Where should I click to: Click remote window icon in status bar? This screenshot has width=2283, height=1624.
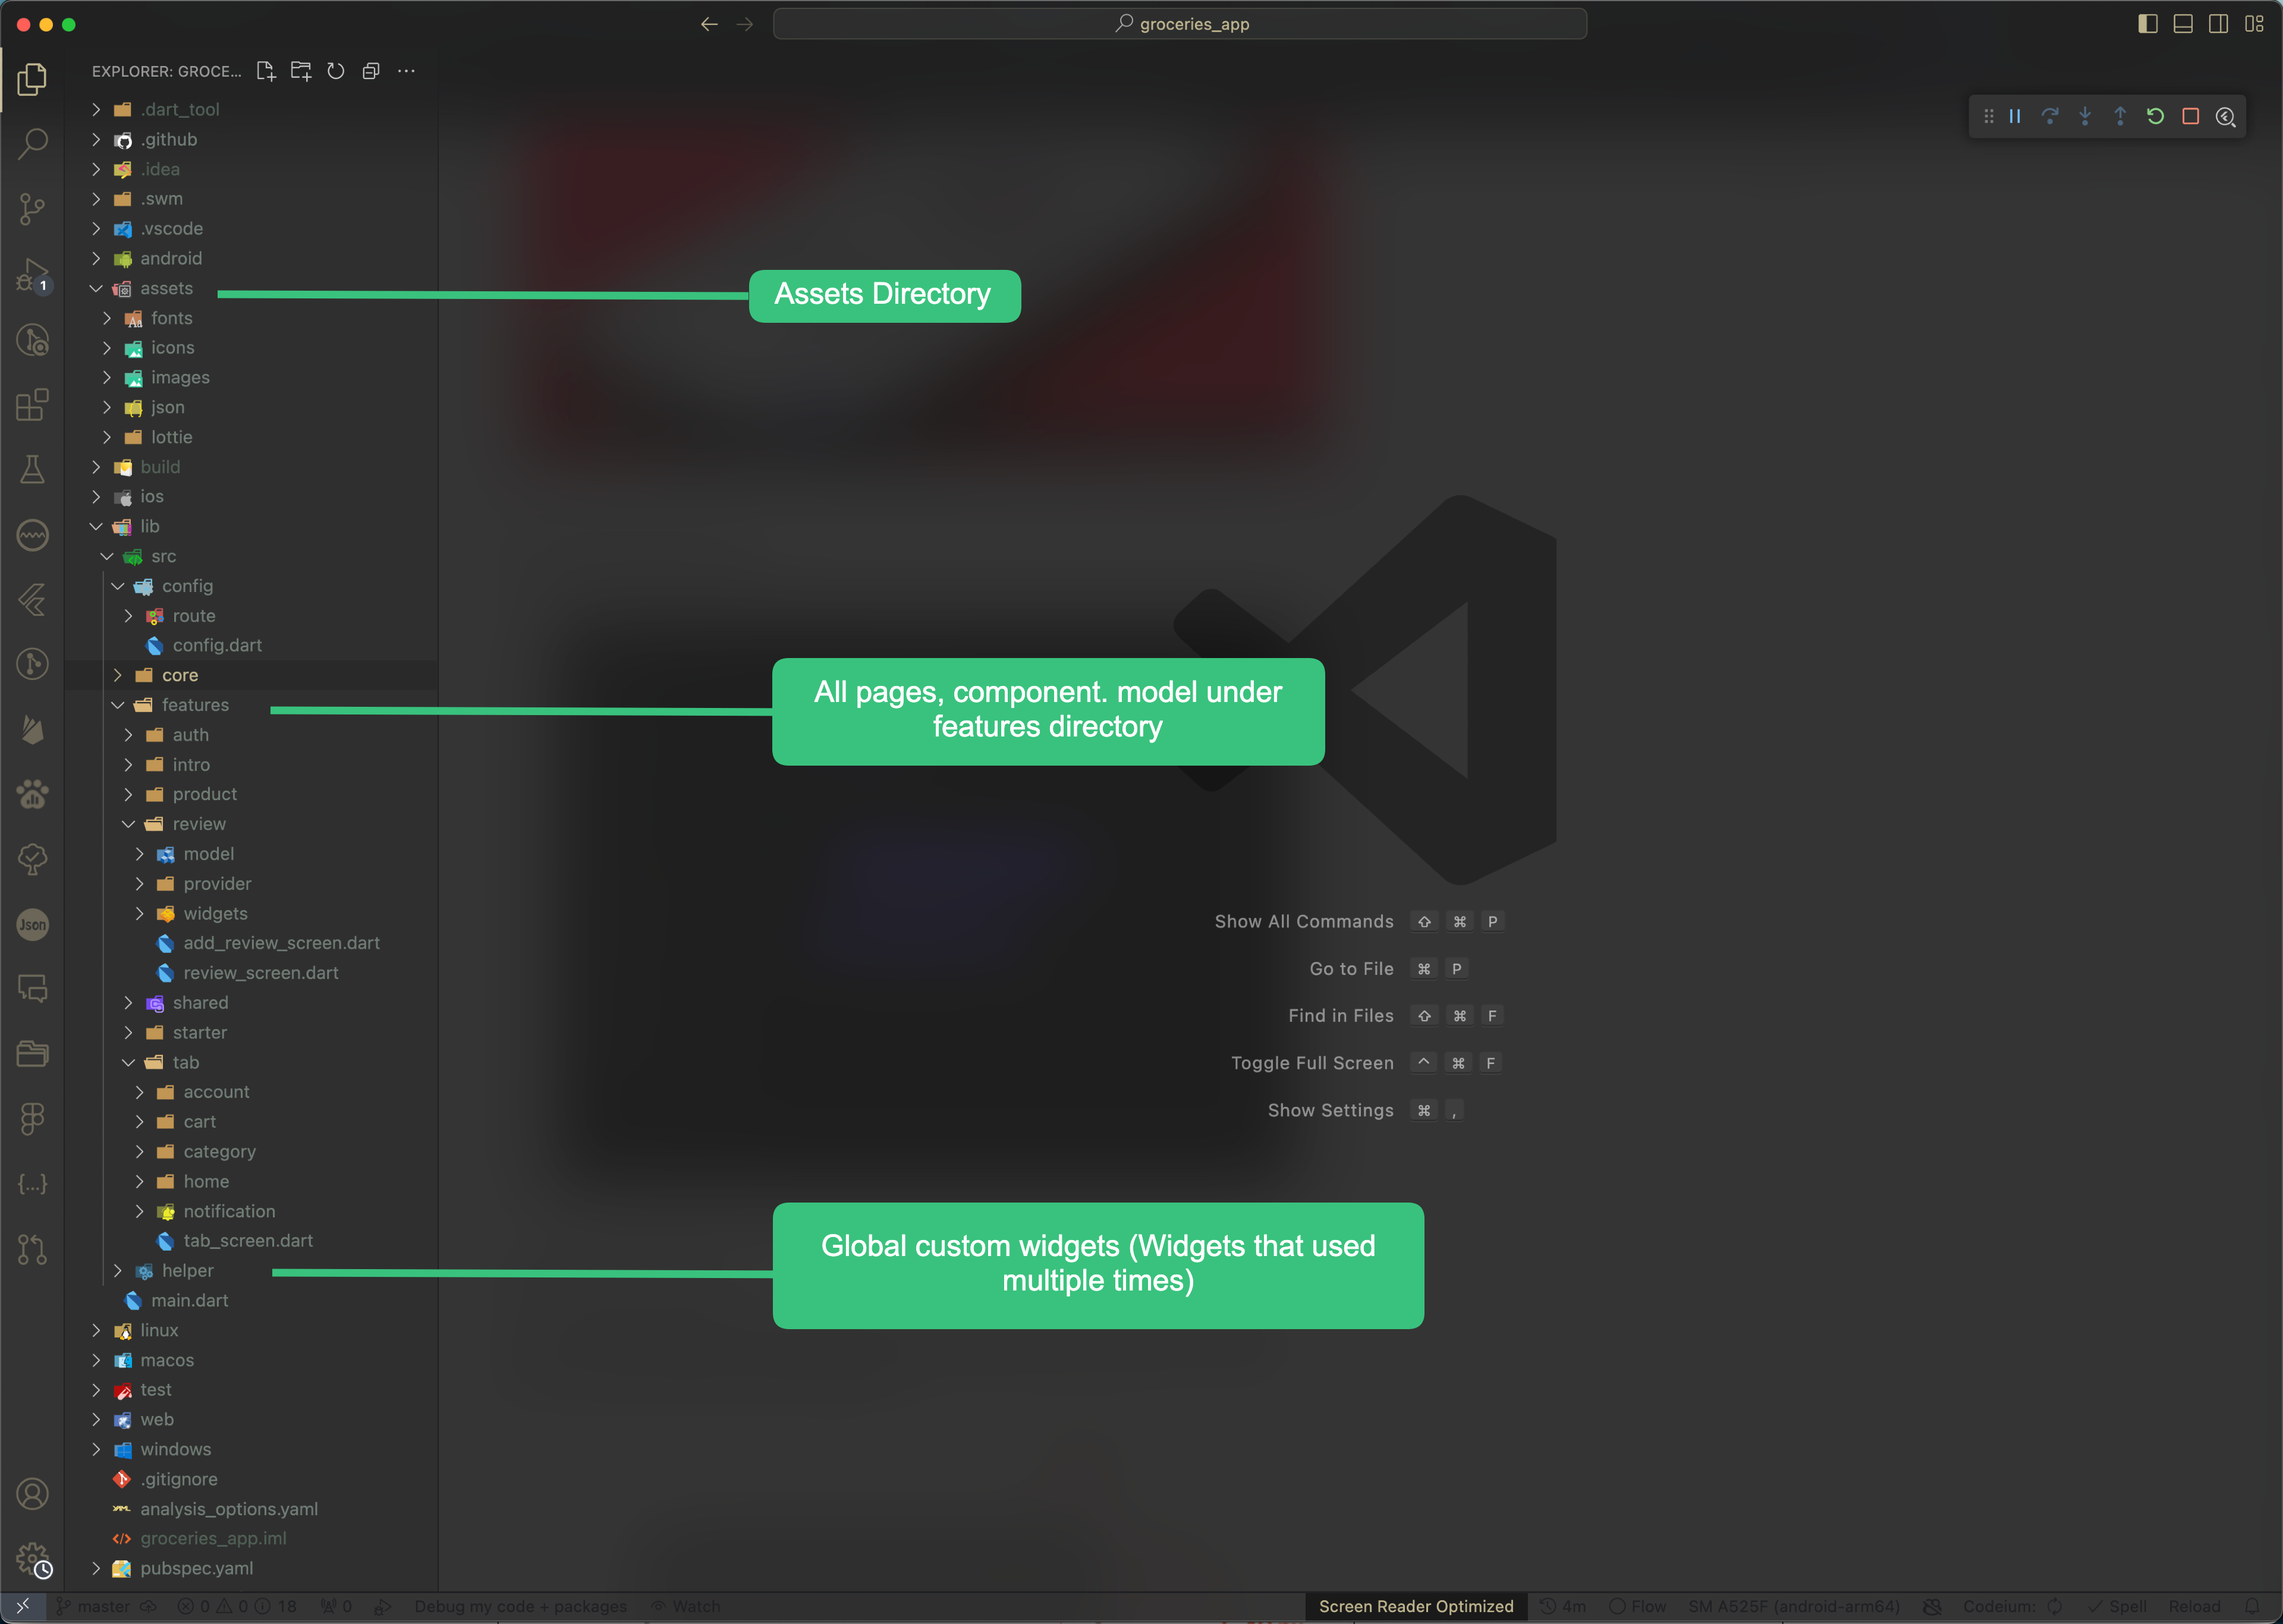[22, 1607]
